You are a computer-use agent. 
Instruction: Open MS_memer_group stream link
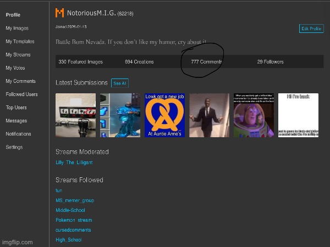75,200
